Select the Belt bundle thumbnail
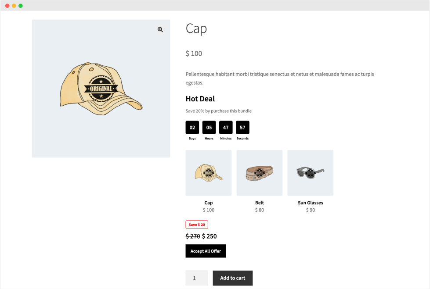The width and height of the screenshot is (430, 289). [260, 173]
